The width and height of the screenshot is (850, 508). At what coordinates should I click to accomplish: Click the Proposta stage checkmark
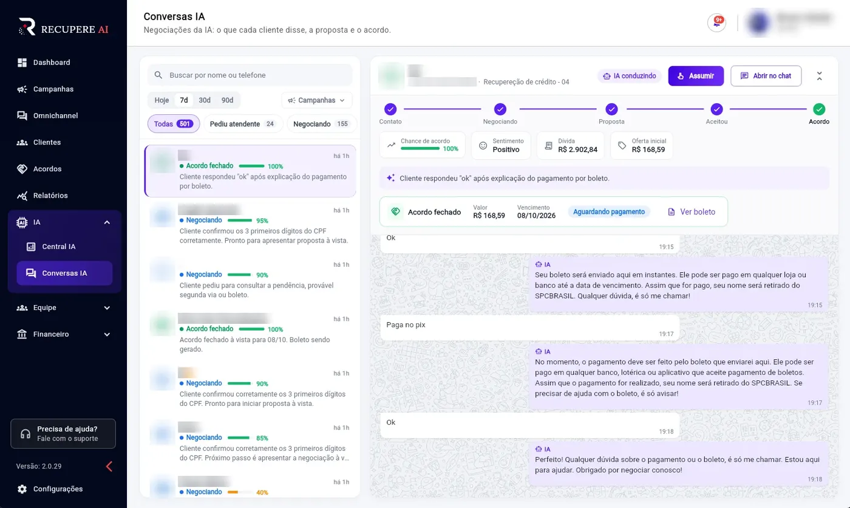point(611,109)
